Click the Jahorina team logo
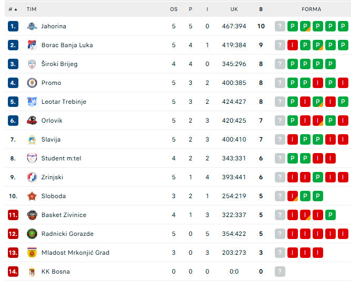 tap(32, 26)
